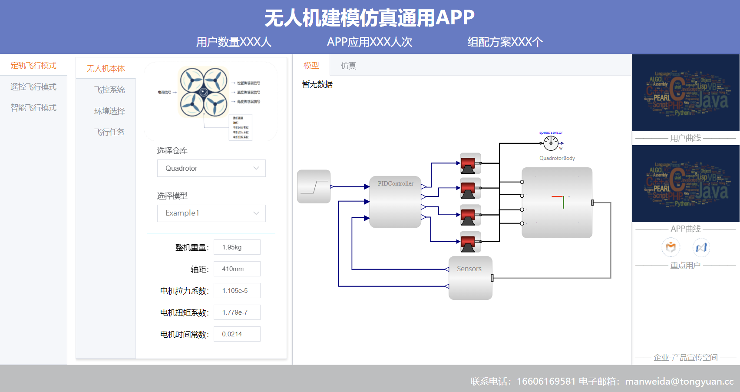The width and height of the screenshot is (740, 392).
Task: Open the 环境选择 tab
Action: coord(109,111)
